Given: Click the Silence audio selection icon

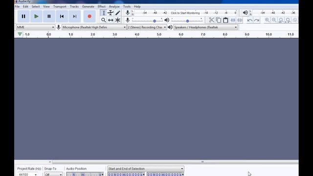Looking at the screenshot, I should (x=240, y=20).
